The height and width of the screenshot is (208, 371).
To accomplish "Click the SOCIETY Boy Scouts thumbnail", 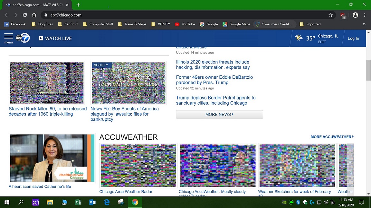I will [128, 83].
